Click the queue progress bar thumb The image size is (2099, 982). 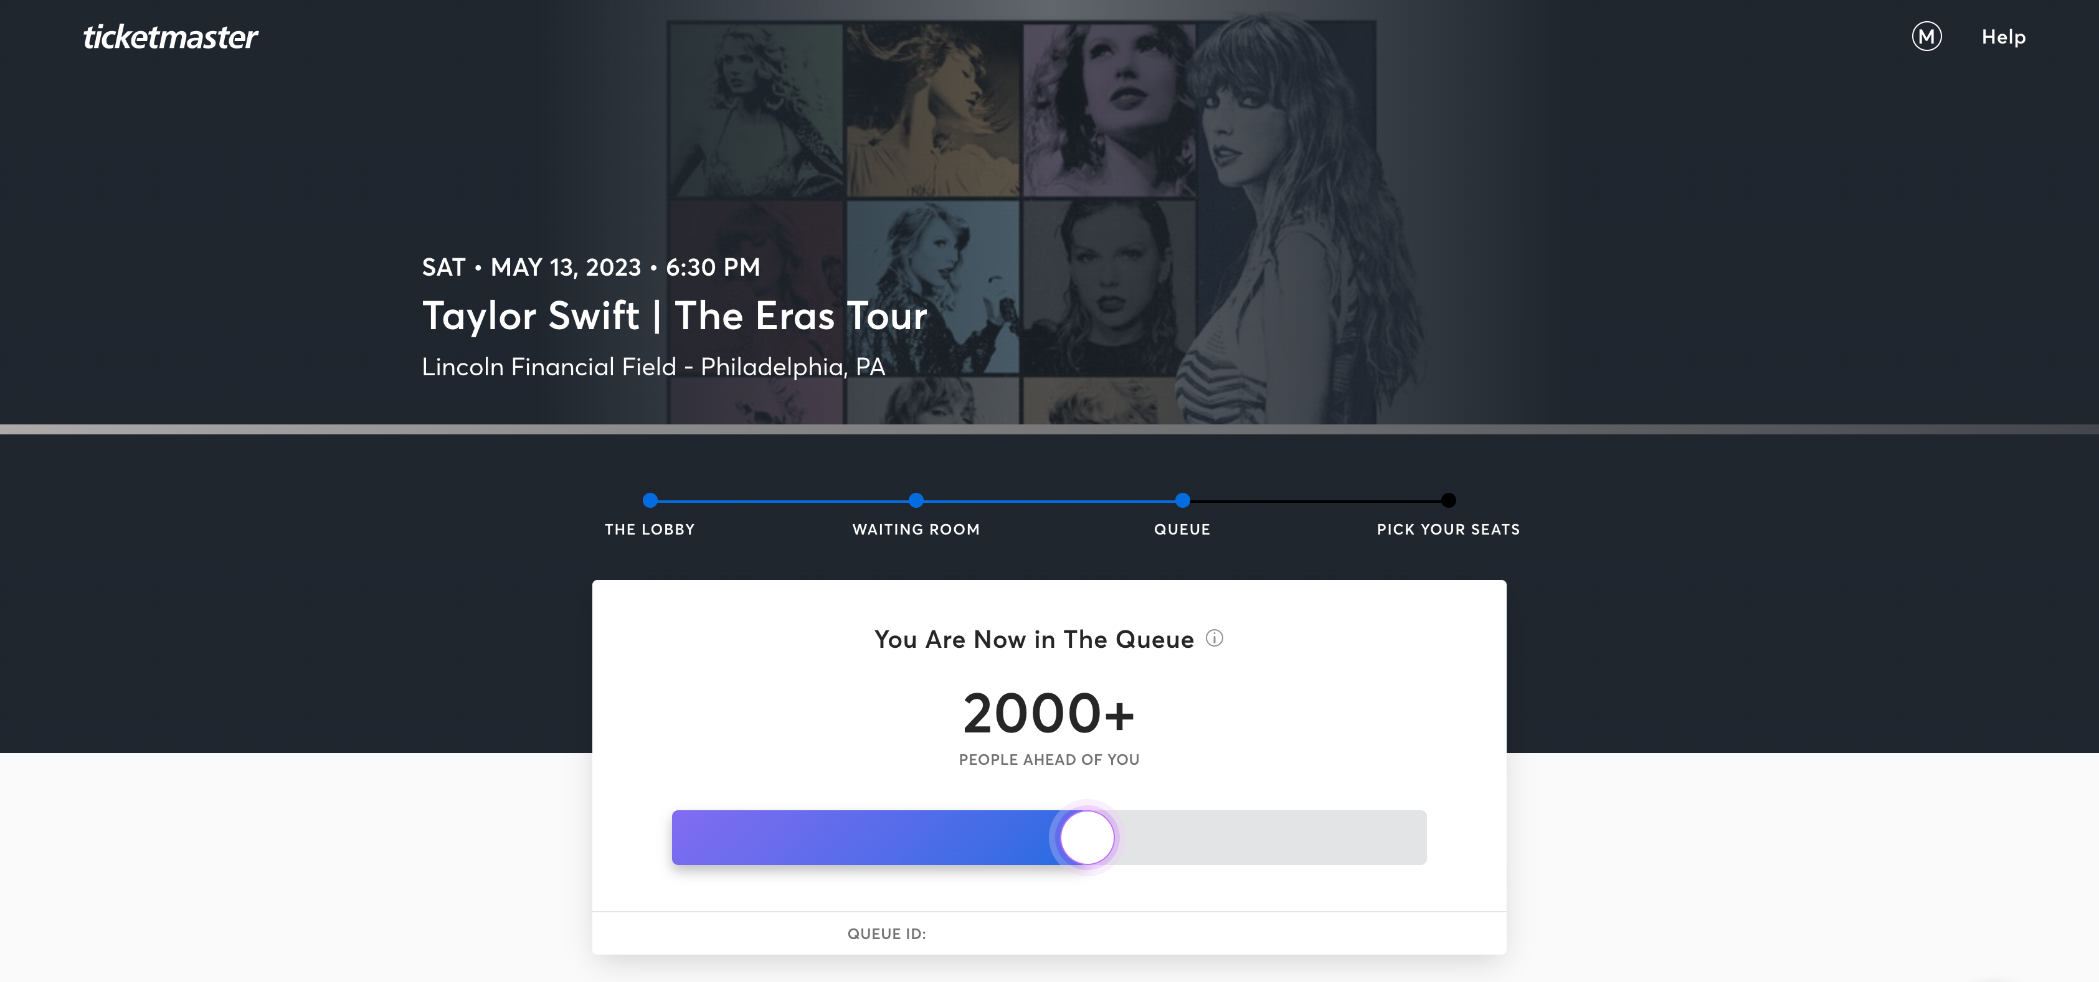1087,837
